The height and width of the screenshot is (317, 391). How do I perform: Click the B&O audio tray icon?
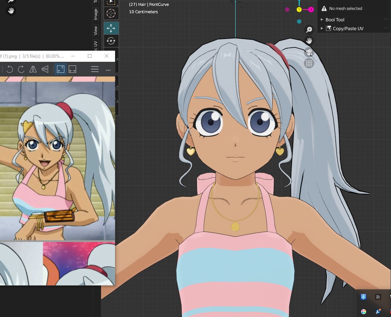pos(378,297)
